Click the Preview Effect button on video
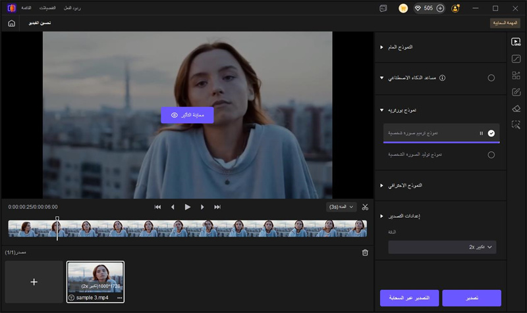Image resolution: width=527 pixels, height=313 pixels. (187, 115)
